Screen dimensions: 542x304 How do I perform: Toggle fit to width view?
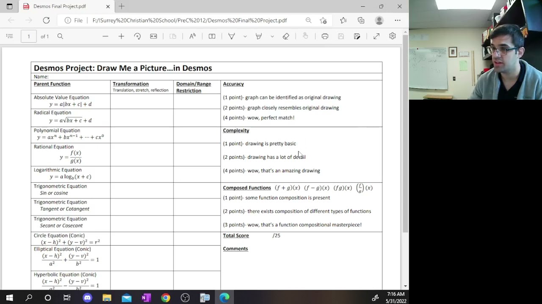coord(153,36)
